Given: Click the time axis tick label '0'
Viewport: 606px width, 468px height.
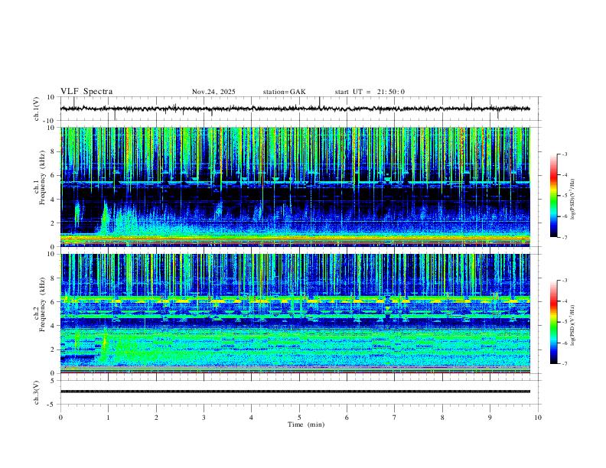Looking at the screenshot, I should coord(60,418).
